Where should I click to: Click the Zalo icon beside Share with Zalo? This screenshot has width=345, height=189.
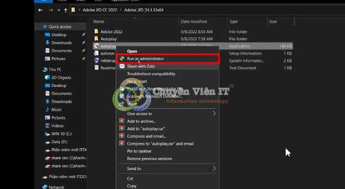coord(122,66)
